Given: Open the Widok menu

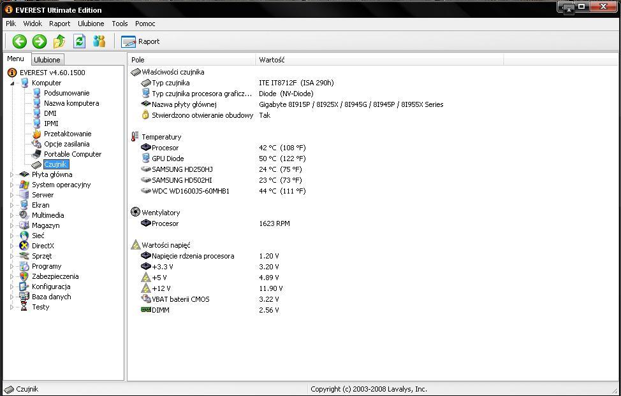Looking at the screenshot, I should pyautogui.click(x=33, y=24).
